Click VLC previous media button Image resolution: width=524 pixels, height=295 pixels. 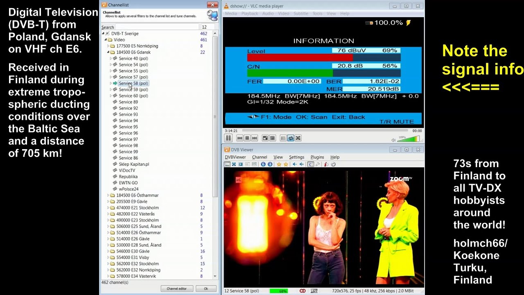(x=240, y=138)
